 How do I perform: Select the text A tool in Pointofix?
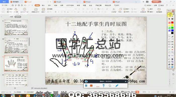click(172, 47)
